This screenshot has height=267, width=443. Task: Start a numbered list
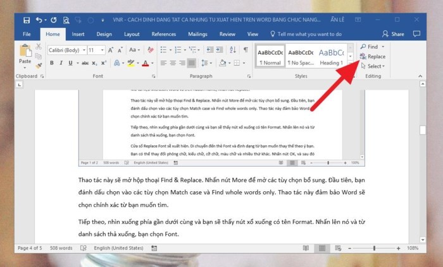[x=178, y=50]
